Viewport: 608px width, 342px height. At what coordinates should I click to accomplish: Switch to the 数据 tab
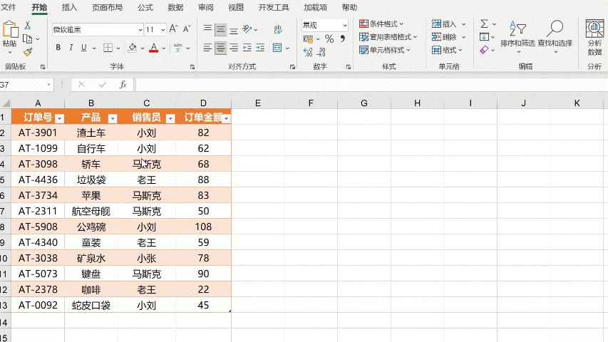pyautogui.click(x=175, y=7)
